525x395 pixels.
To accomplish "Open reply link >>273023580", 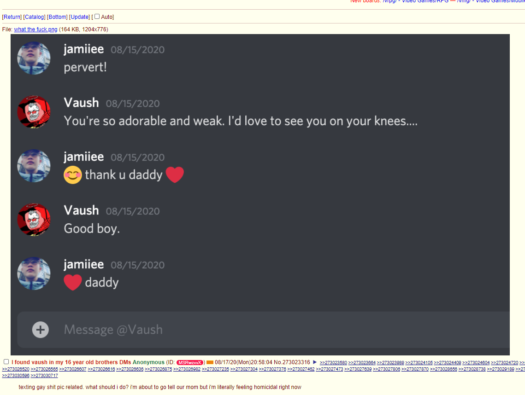I will 333,363.
